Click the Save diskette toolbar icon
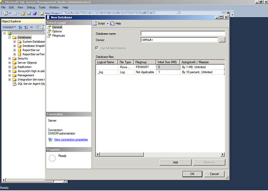This screenshot has width=268, height=191. [29, 13]
